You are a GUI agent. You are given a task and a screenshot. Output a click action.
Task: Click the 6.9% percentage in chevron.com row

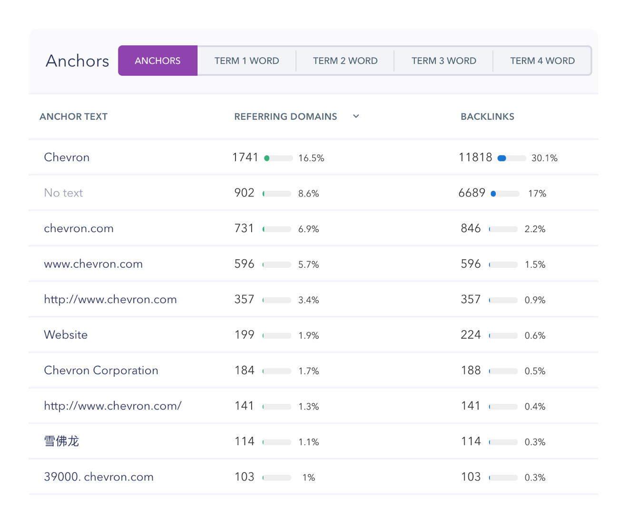pos(308,229)
